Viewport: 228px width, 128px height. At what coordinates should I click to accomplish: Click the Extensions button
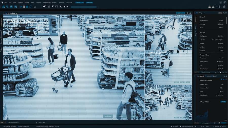click(89, 3)
